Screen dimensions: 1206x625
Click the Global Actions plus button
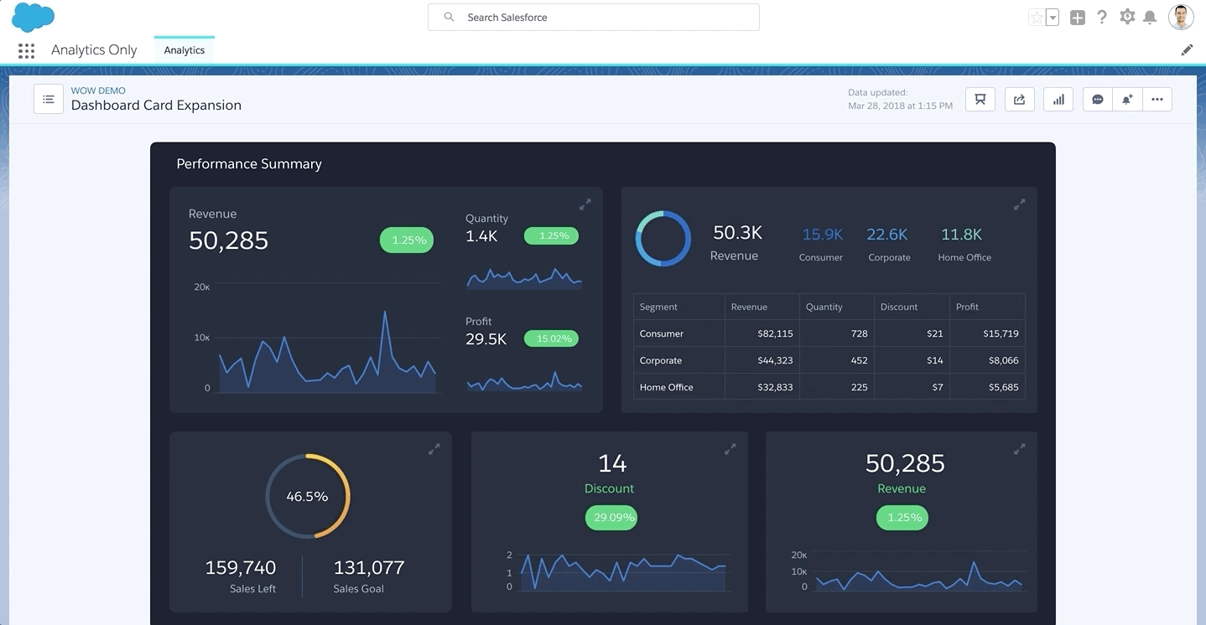[1078, 18]
